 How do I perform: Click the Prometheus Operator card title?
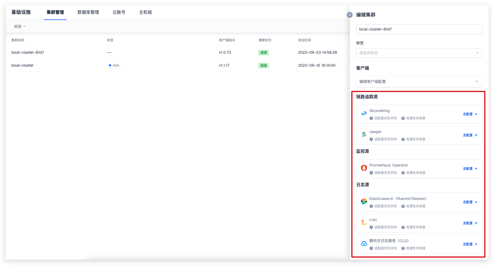[x=389, y=165]
